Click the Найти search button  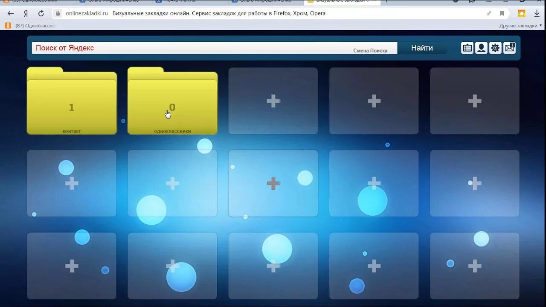tap(422, 48)
